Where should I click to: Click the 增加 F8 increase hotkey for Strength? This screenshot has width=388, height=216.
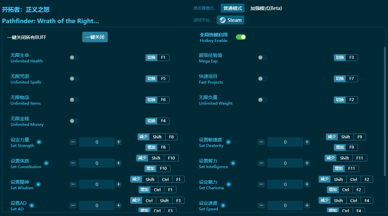[x=157, y=147]
